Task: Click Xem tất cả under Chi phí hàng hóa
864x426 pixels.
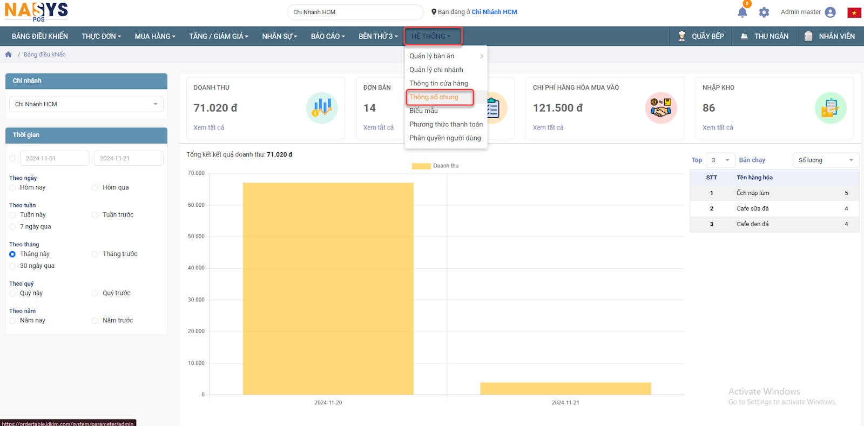Action: 548,128
